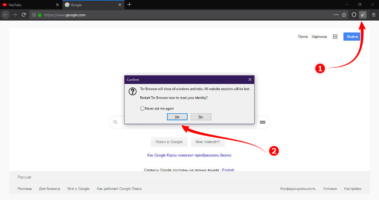Screen dimensions: 379x200
Task: Open the Реклама footer link
Action: pyautogui.click(x=24, y=189)
